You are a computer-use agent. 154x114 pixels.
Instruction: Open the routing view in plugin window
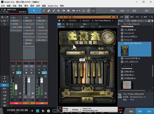[x=63, y=20]
